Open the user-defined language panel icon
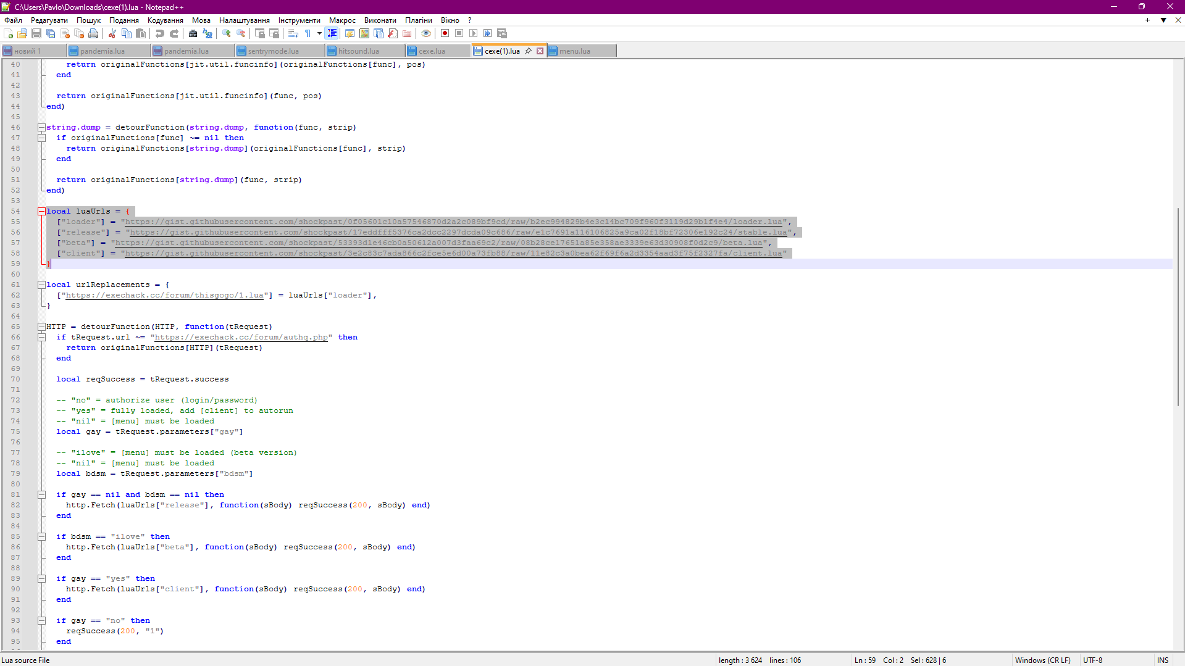The height and width of the screenshot is (666, 1185). [x=350, y=33]
